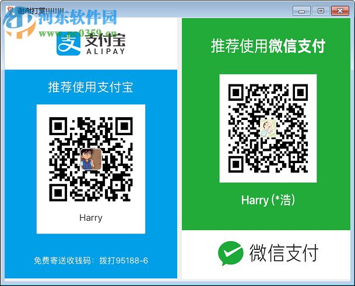
Task: Click the Alipay logo icon
Action: pyautogui.click(x=68, y=44)
